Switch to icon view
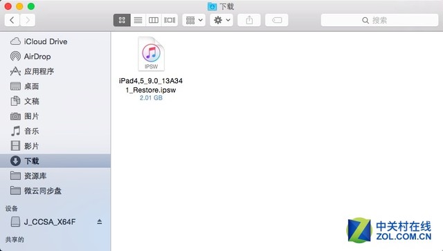 point(122,20)
